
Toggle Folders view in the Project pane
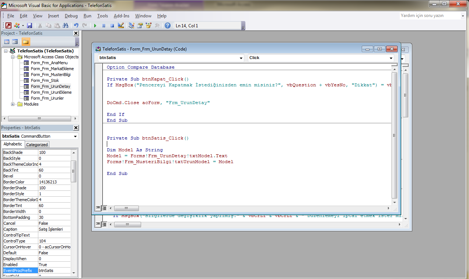25,42
